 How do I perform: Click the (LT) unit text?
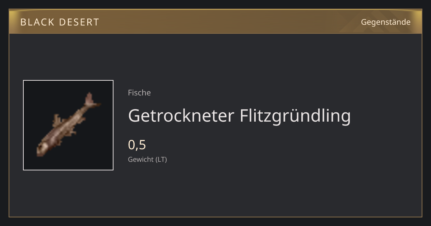161,159
